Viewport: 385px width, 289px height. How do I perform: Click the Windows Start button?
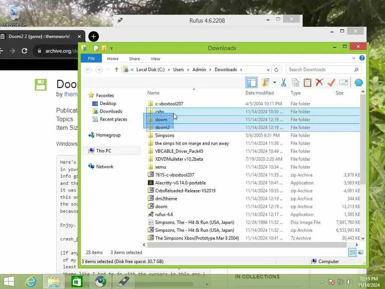[x=9, y=281]
